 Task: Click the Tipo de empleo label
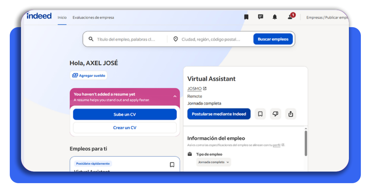(x=209, y=154)
